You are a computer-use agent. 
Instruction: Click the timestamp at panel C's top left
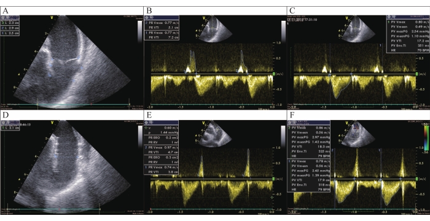click(303, 20)
